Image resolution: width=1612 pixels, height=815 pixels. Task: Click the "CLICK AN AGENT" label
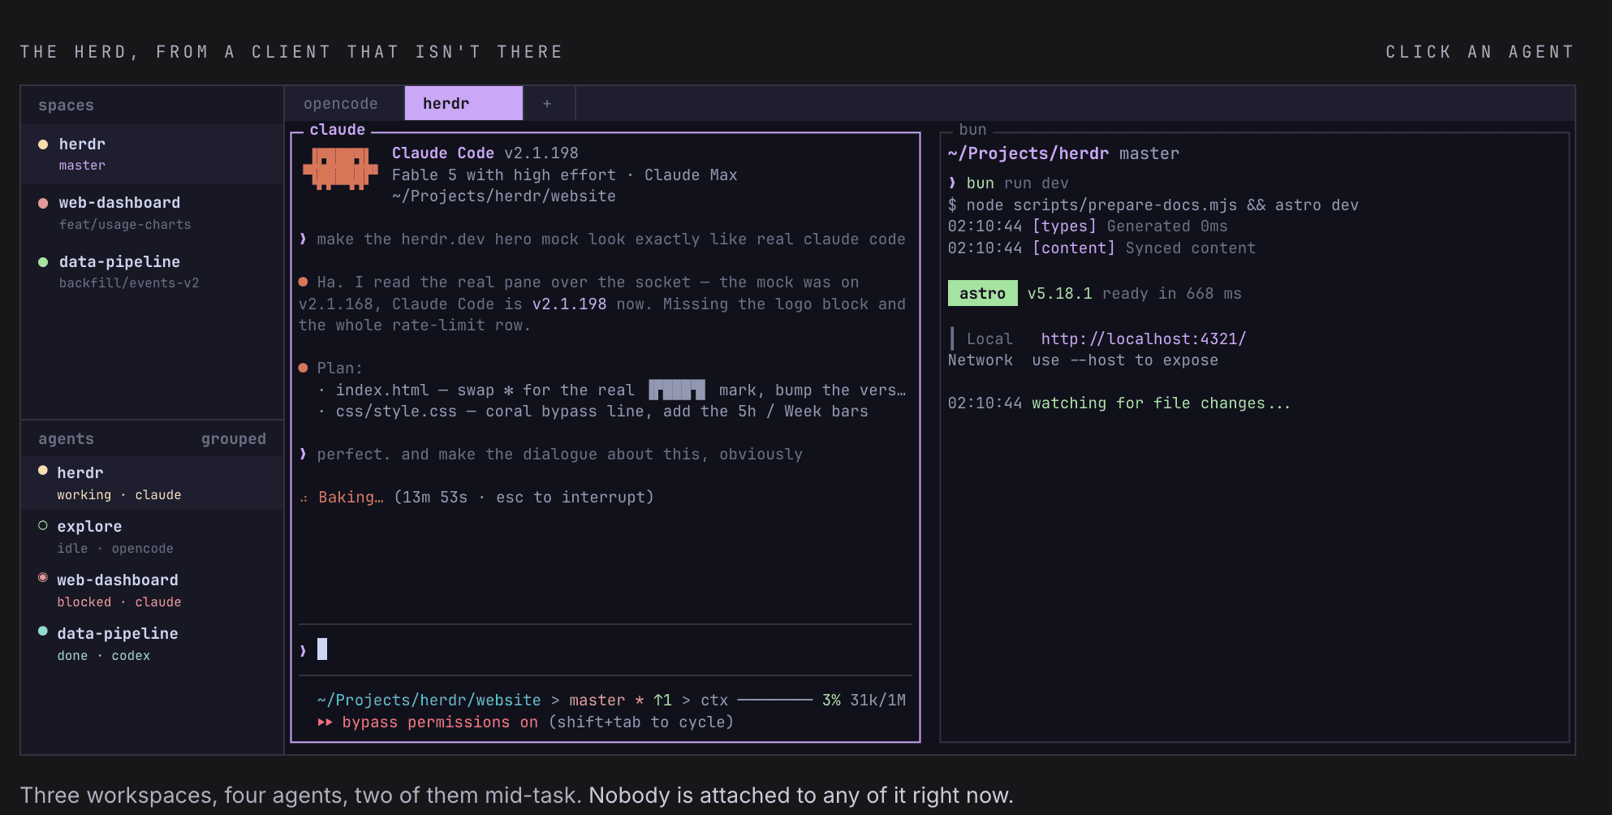pyautogui.click(x=1480, y=52)
